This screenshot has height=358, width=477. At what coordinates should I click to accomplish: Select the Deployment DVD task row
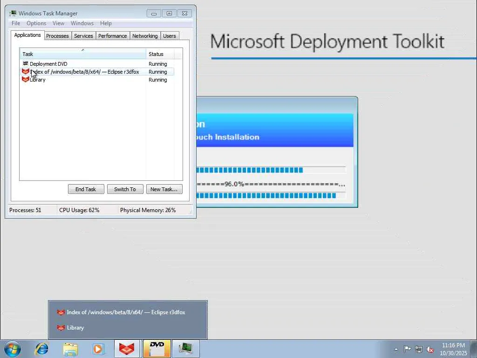coord(97,63)
